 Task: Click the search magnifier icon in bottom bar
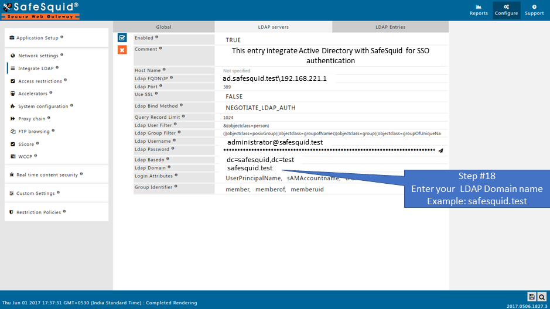tap(542, 297)
